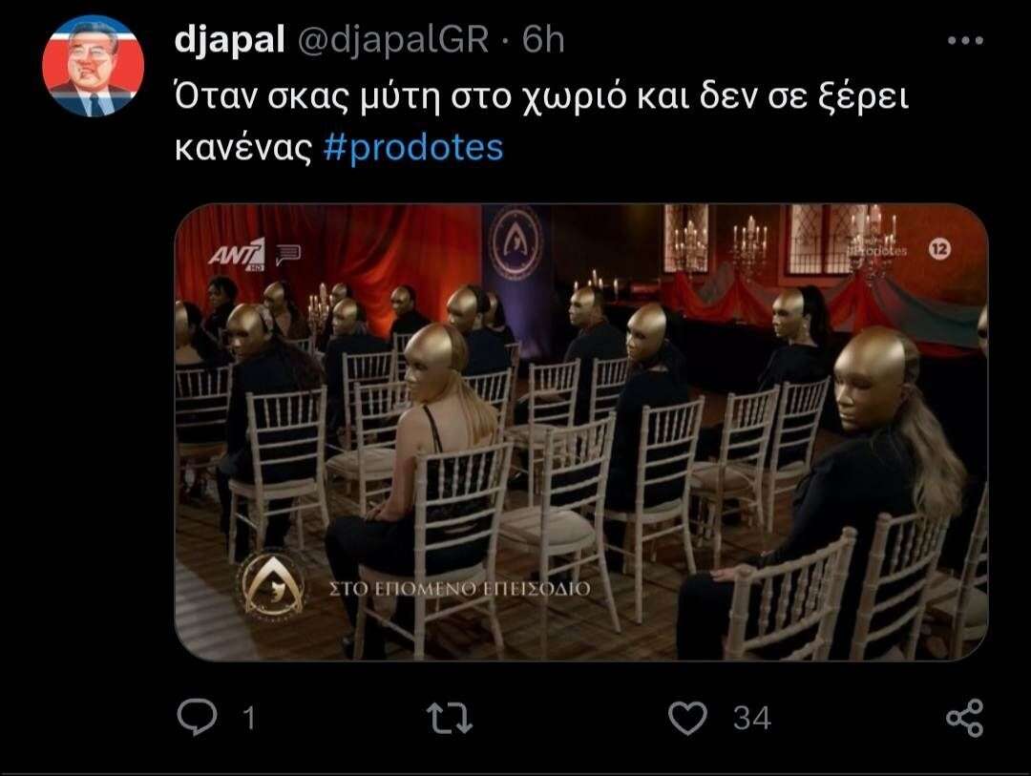Screen dimensions: 1031x776
Task: Open djapal's profile avatar
Action: (x=93, y=66)
